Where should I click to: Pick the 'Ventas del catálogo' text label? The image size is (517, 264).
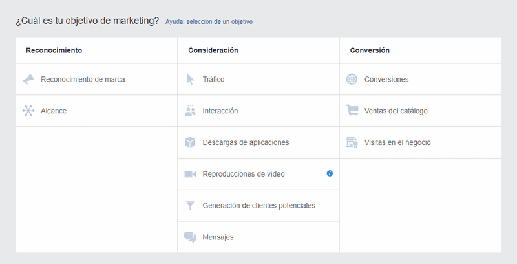click(396, 111)
